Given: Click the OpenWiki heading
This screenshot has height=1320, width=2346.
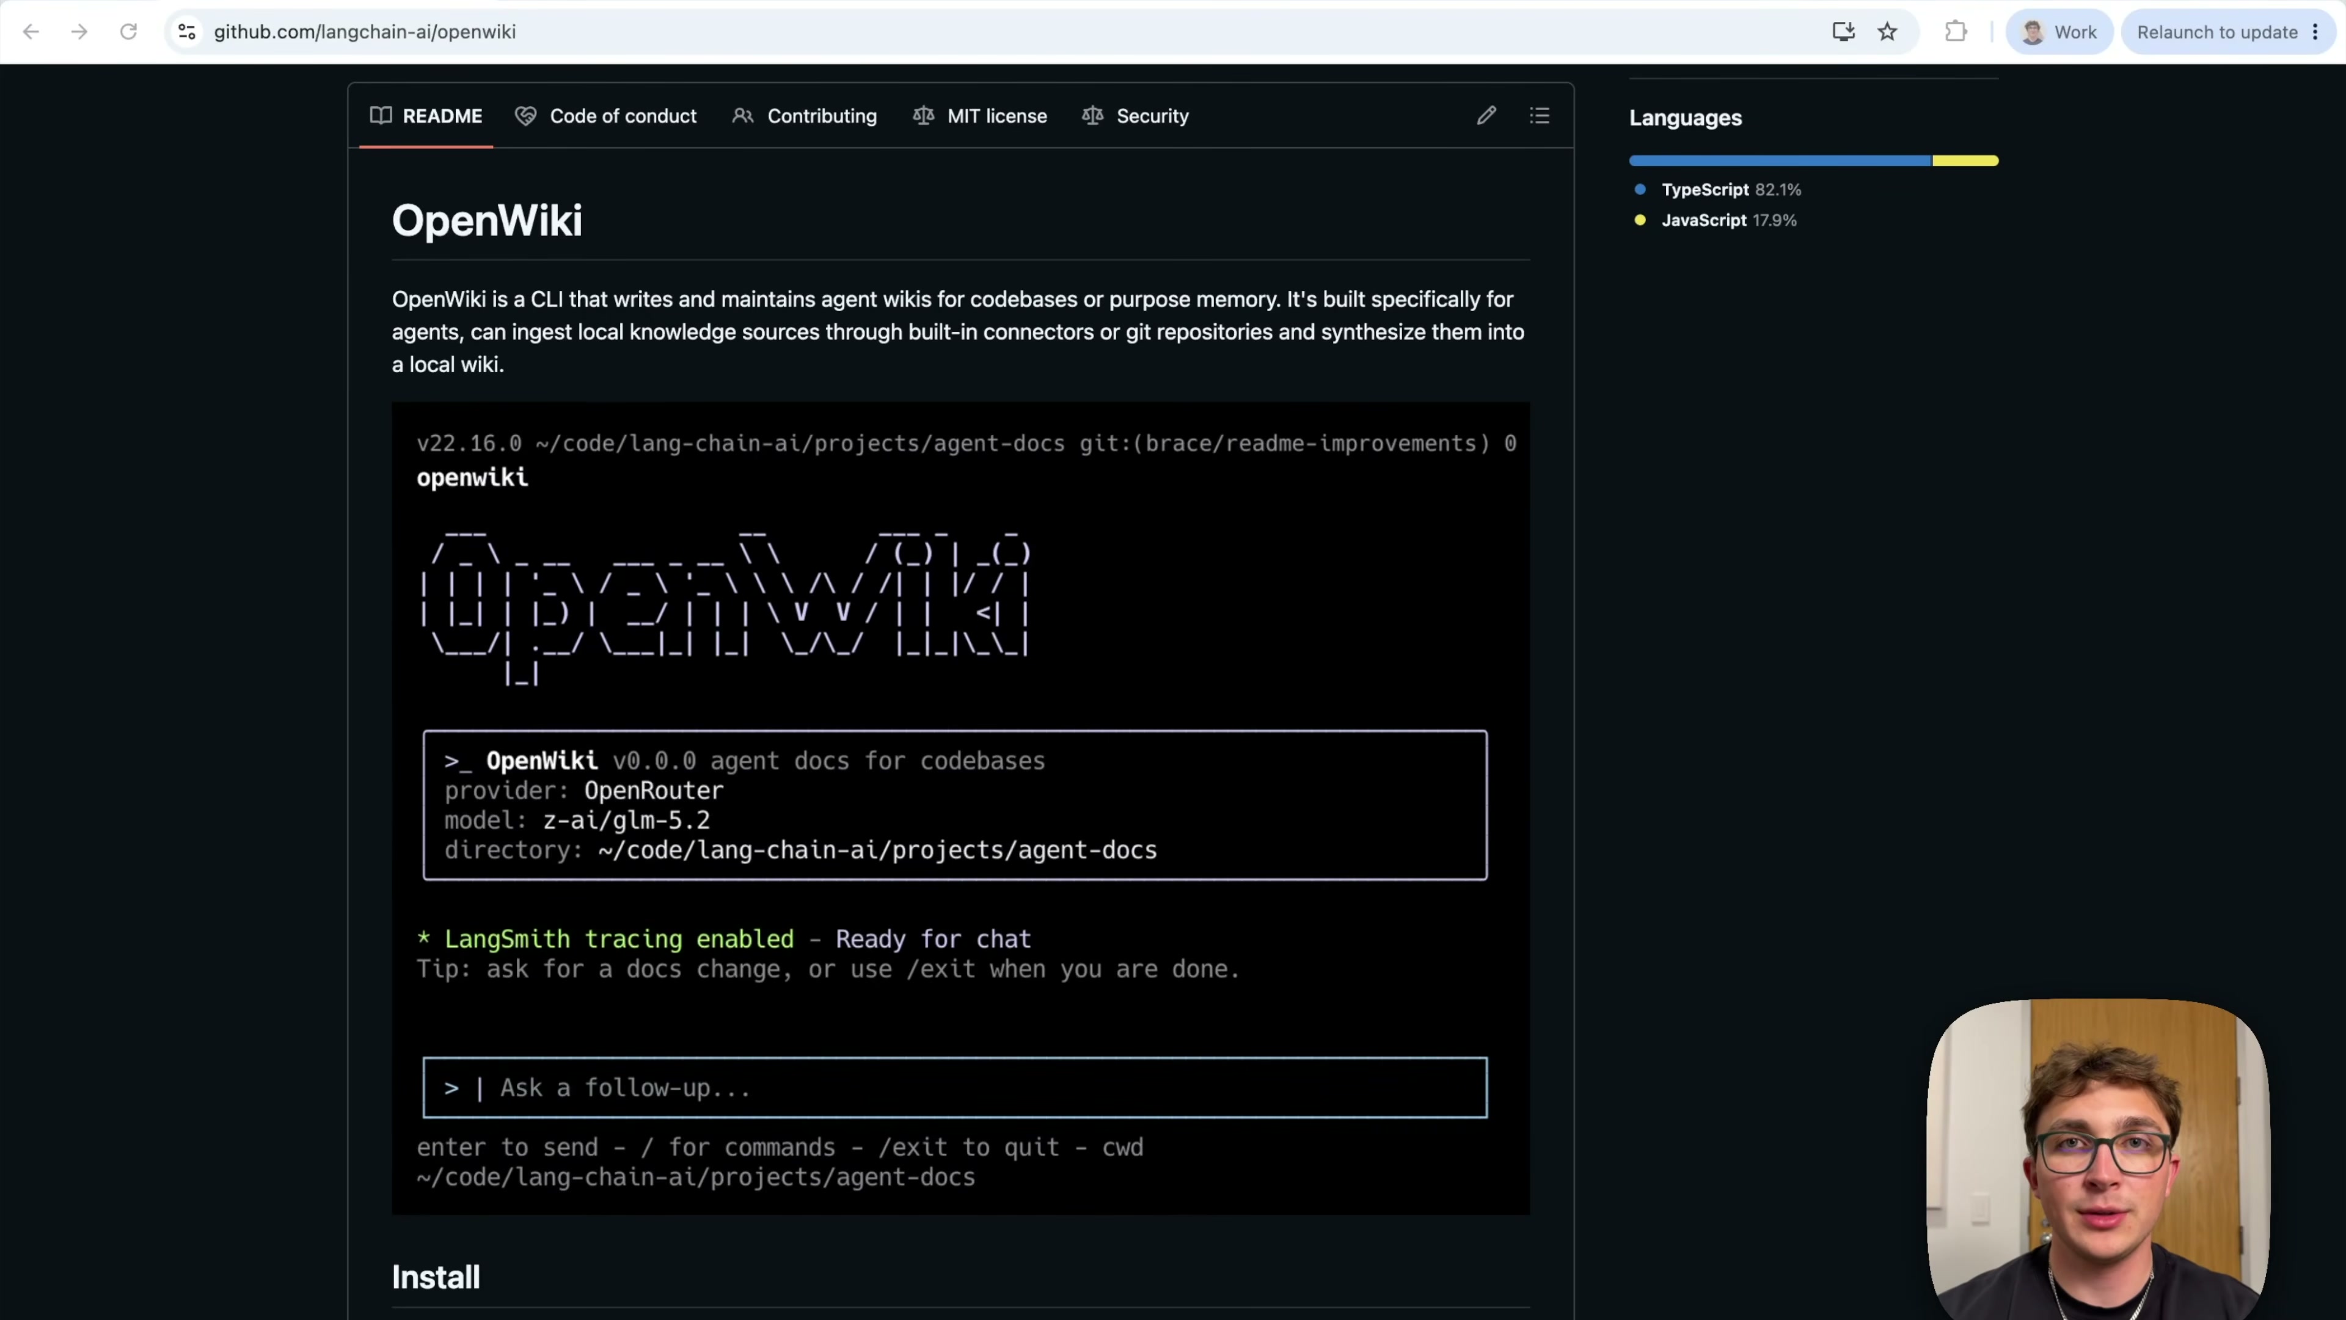Looking at the screenshot, I should pos(488,221).
